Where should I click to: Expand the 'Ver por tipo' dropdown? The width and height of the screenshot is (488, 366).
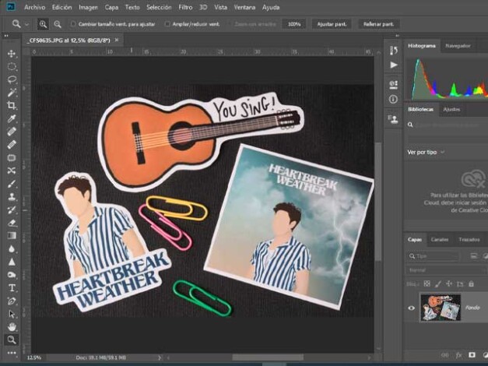click(x=443, y=152)
